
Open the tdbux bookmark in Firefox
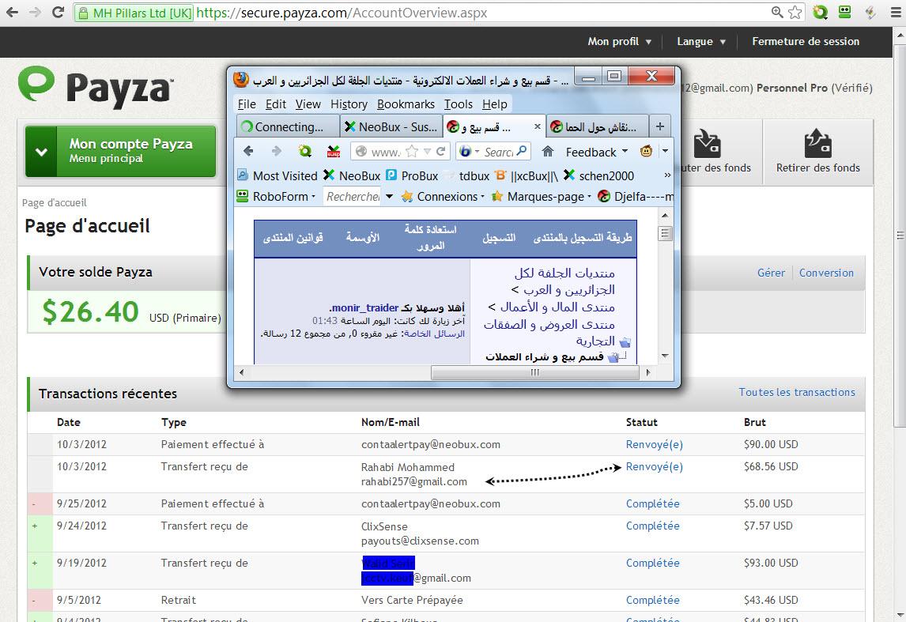pos(469,175)
